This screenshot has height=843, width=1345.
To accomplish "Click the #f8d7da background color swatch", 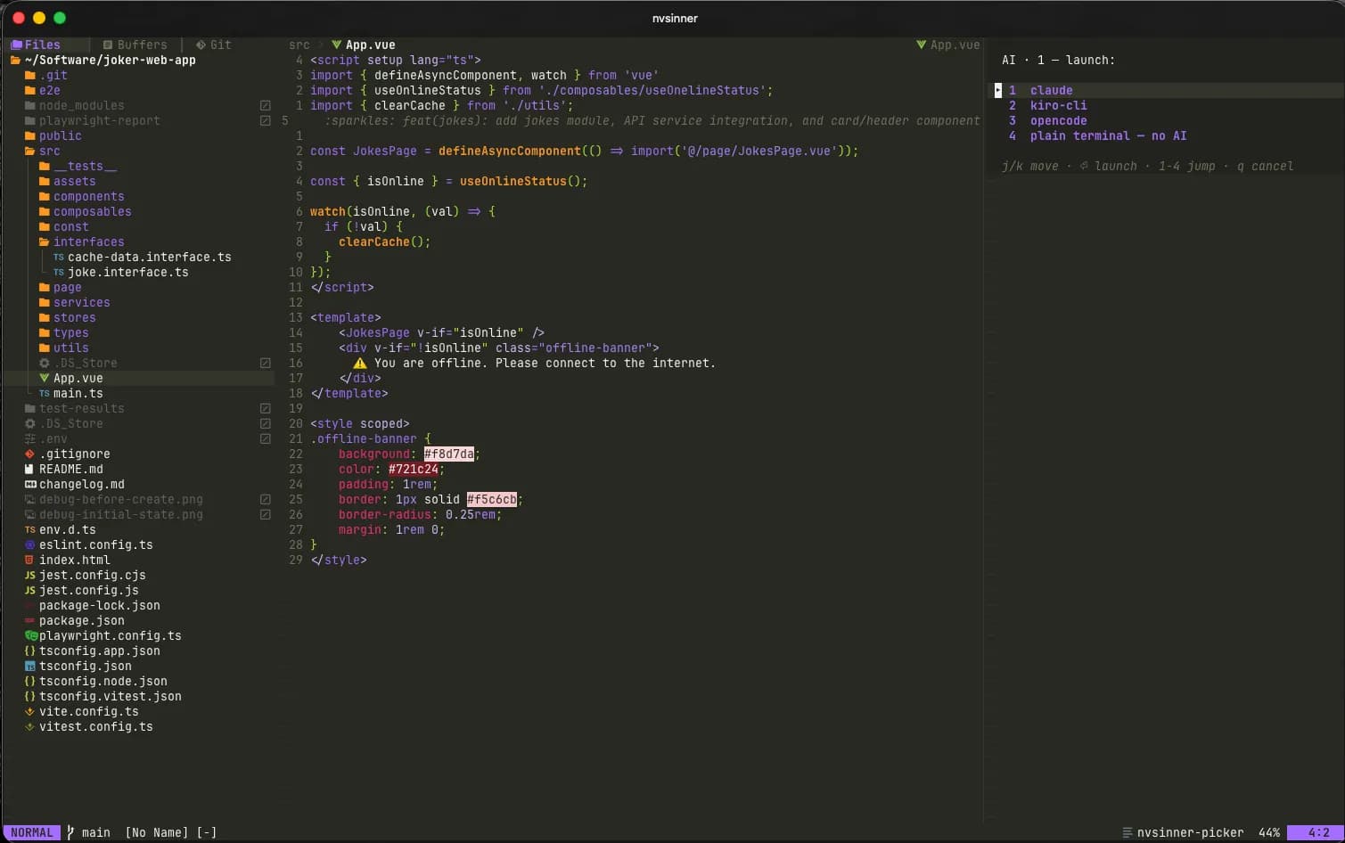I will (449, 454).
